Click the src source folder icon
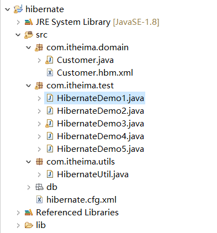 29,35
